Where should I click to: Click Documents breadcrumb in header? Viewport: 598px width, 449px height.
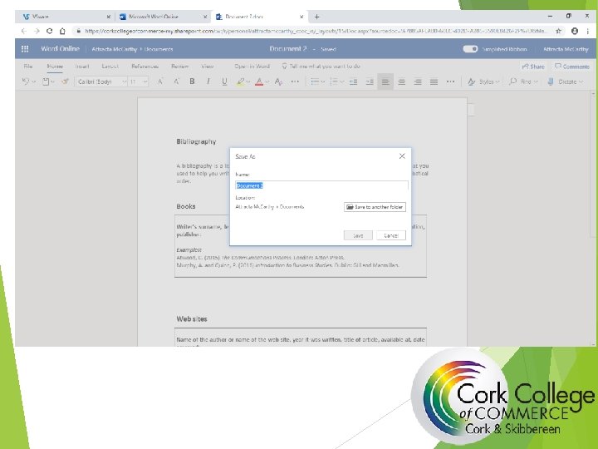pyautogui.click(x=159, y=49)
